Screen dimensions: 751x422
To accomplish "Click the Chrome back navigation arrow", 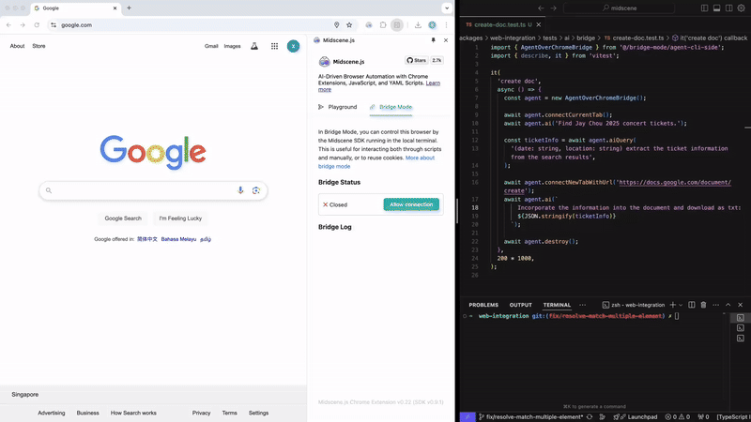I will [x=8, y=25].
